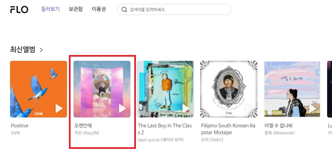Play the Filipino South Korean Rapstar Mixtape
This screenshot has height=155, width=332.
coord(249,108)
